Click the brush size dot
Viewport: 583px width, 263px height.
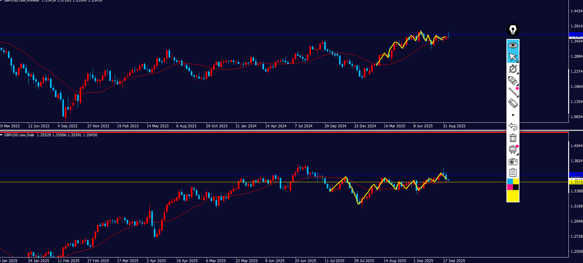tap(513, 115)
